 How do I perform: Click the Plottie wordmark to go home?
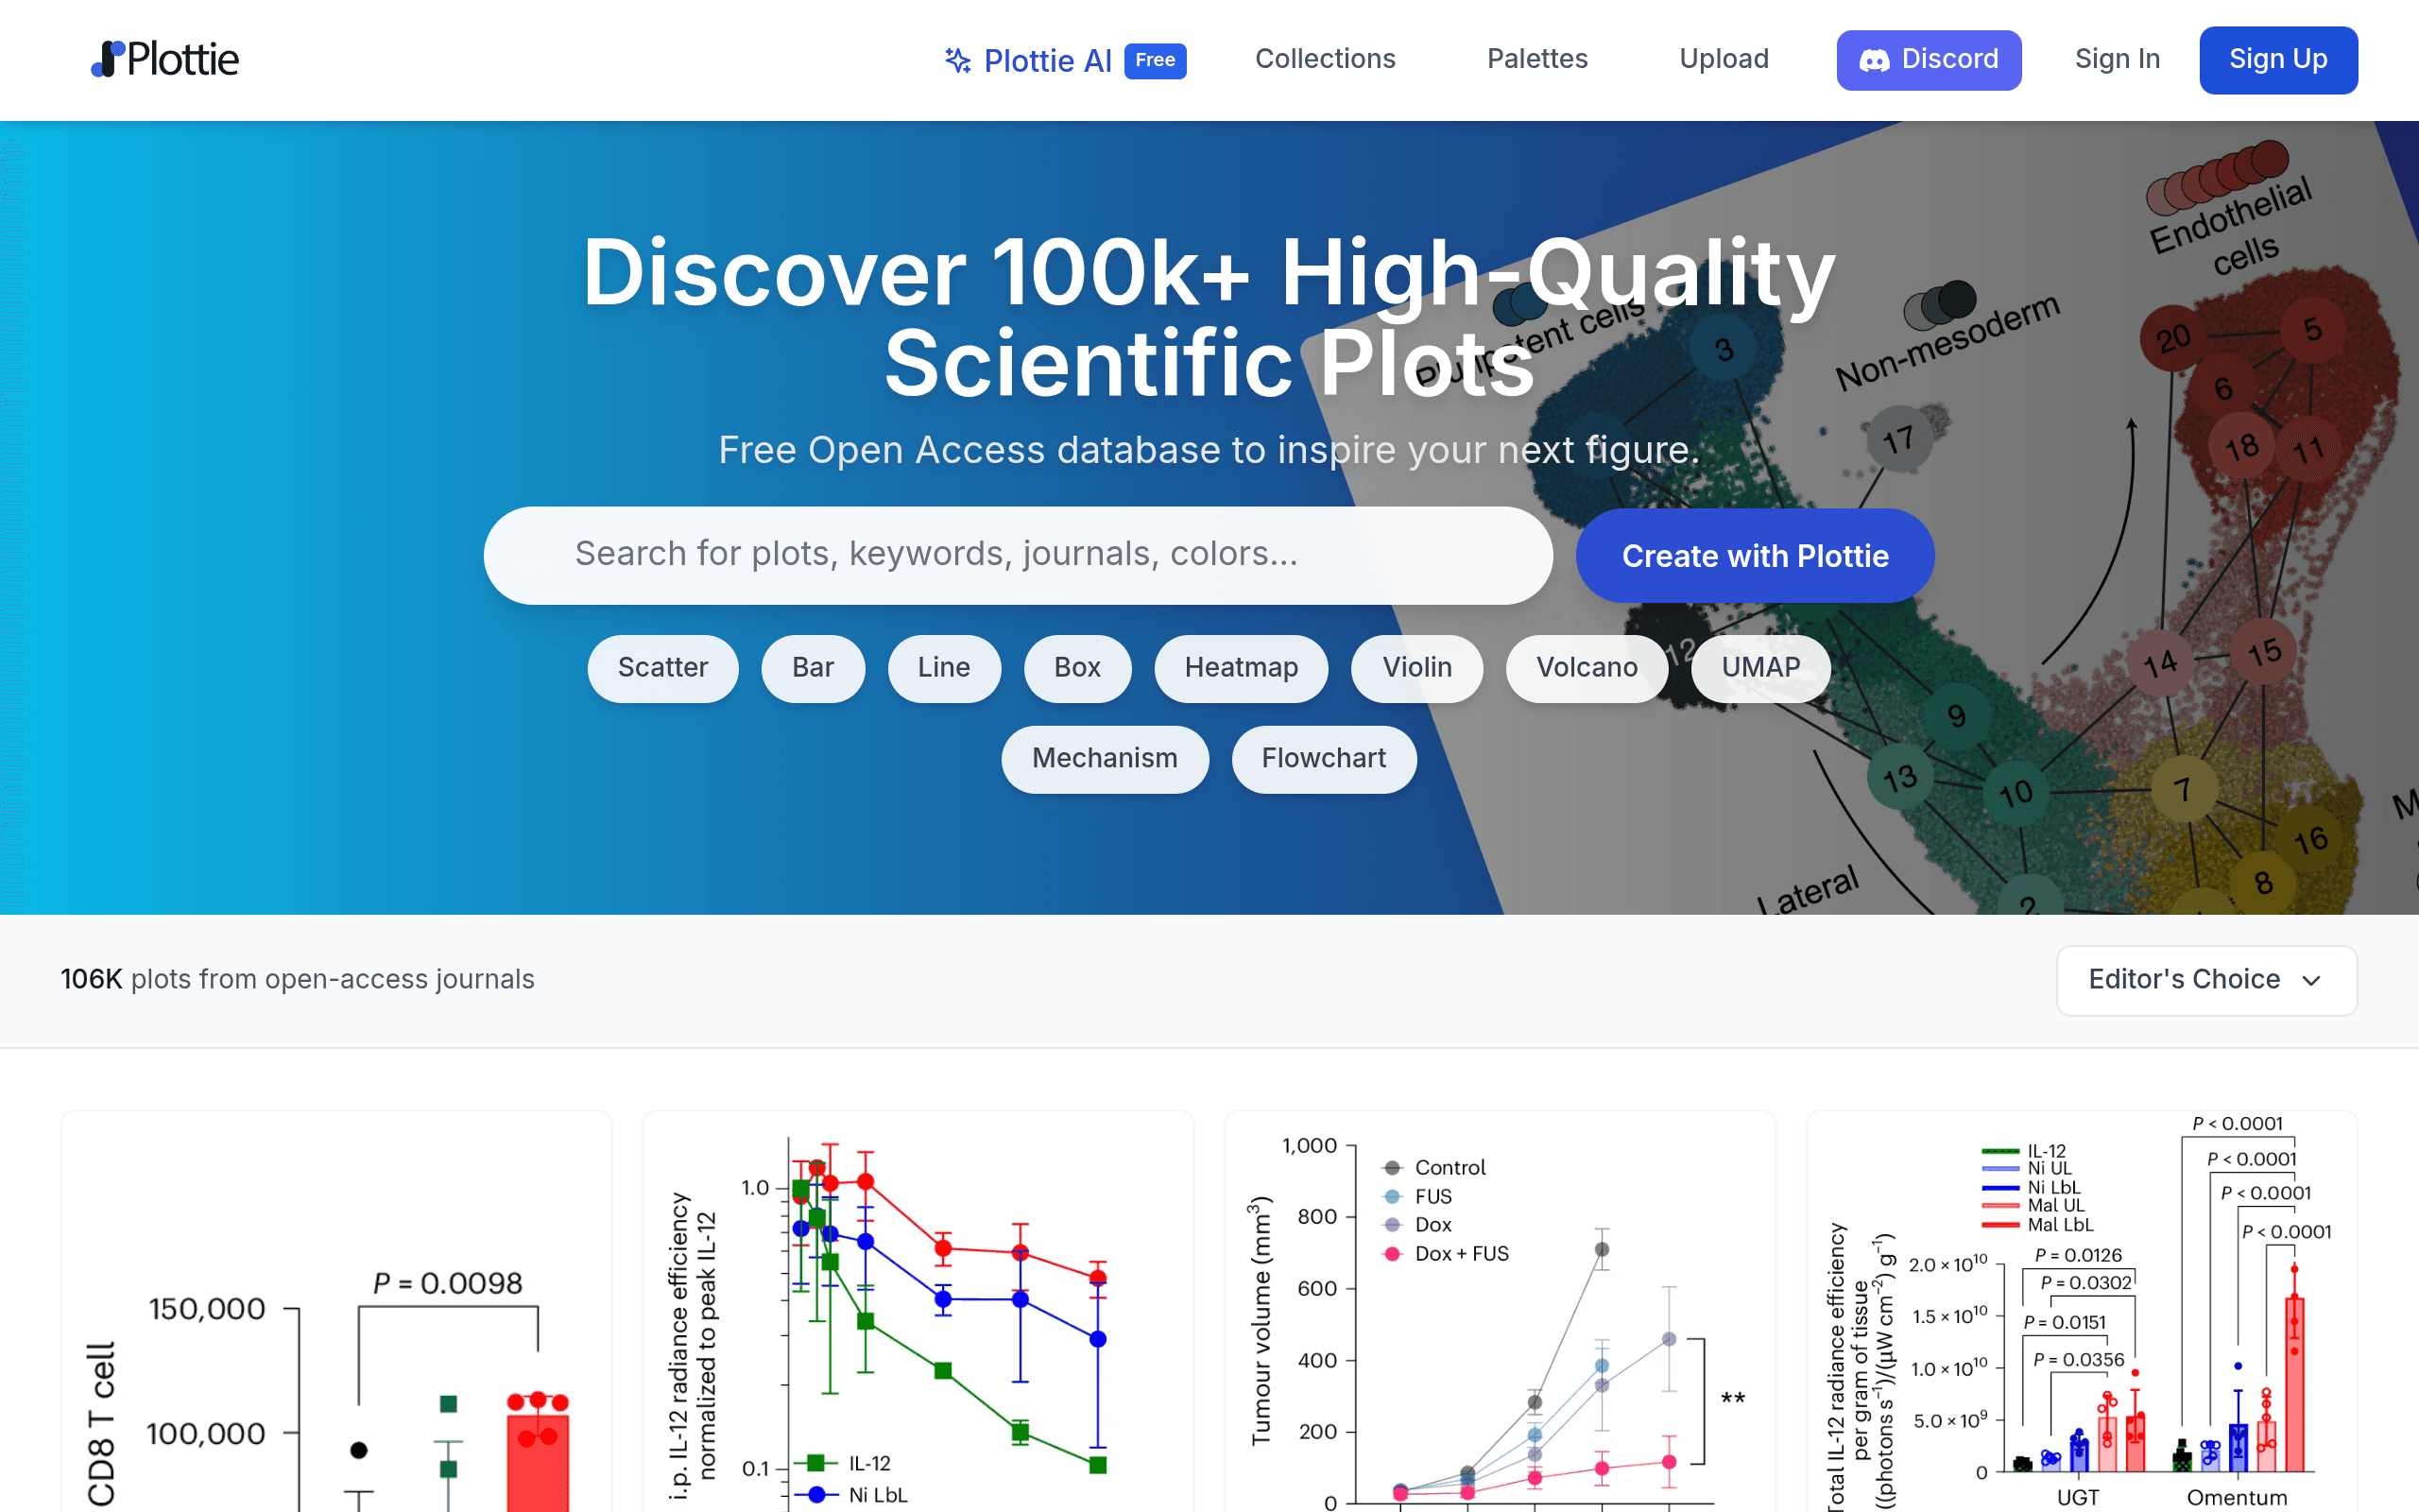tap(183, 60)
